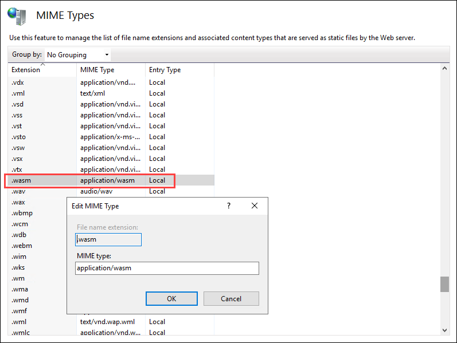Close the Edit MIME Type dialog
Image resolution: width=457 pixels, height=343 pixels.
[x=255, y=206]
